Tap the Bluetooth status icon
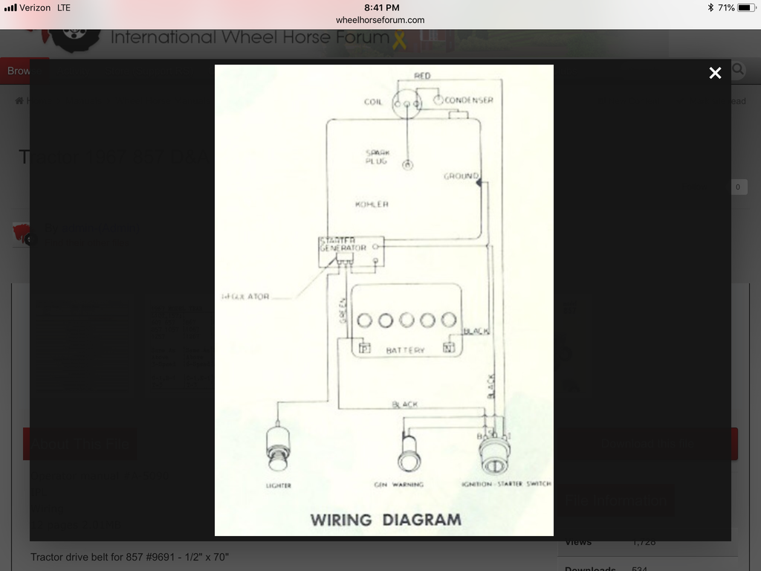The height and width of the screenshot is (571, 761). pyautogui.click(x=710, y=7)
